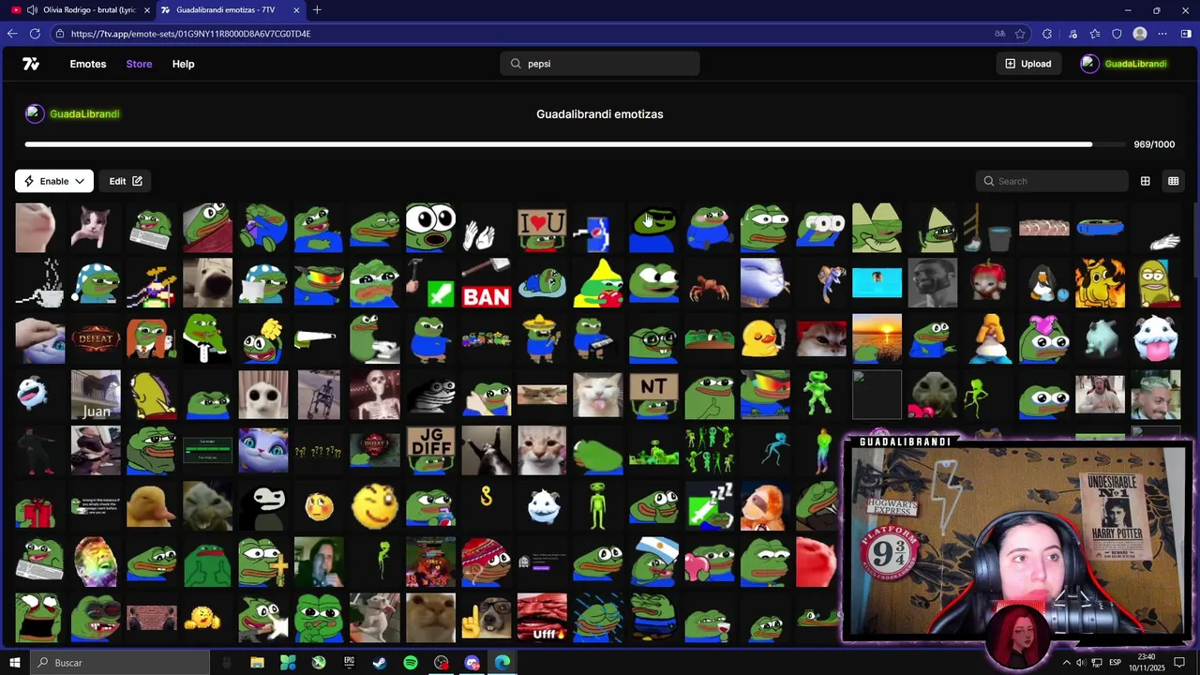Select the big white googly eyes emote
The image size is (1200, 675).
tap(430, 228)
